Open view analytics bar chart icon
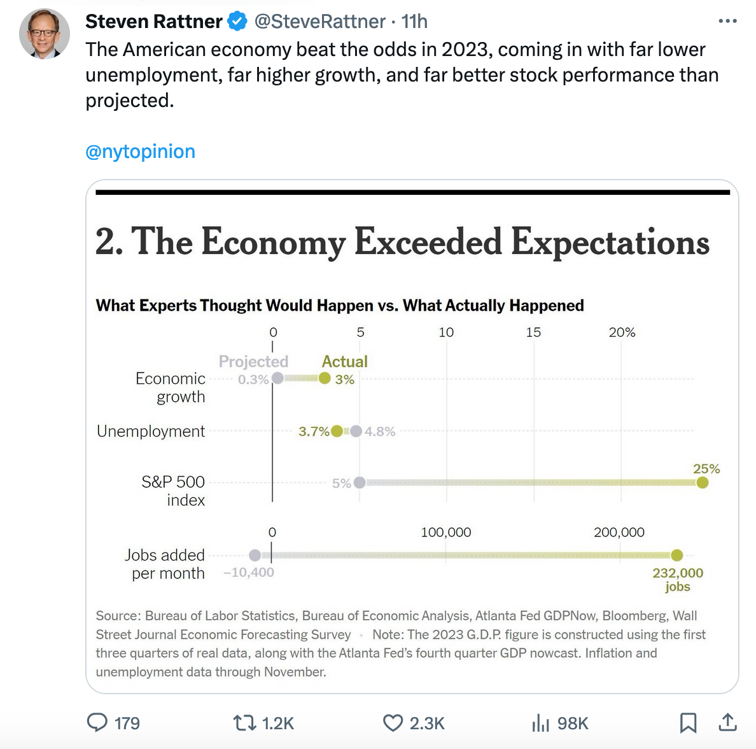This screenshot has width=756, height=749. (x=540, y=723)
